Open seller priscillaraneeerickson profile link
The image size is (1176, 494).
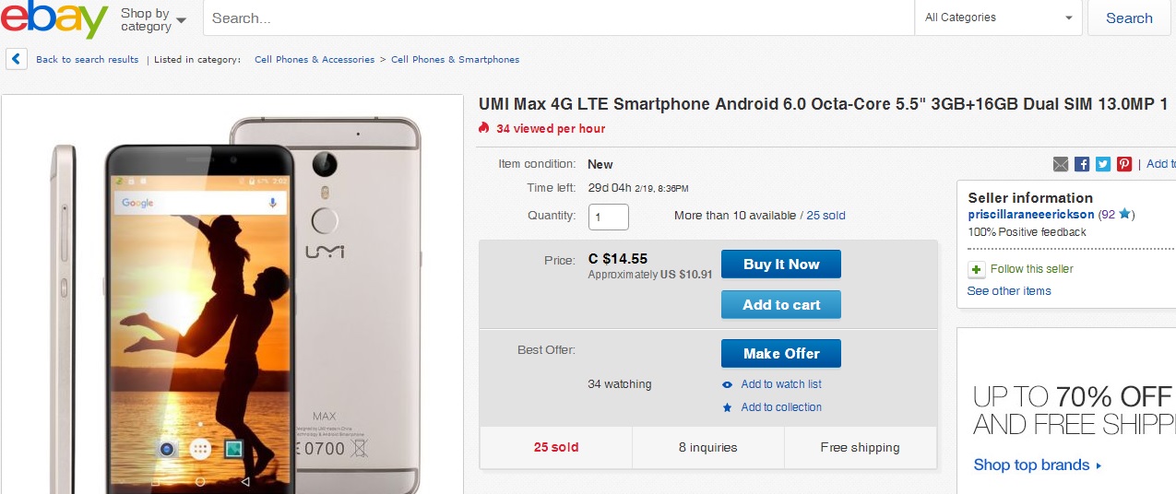(x=1030, y=214)
